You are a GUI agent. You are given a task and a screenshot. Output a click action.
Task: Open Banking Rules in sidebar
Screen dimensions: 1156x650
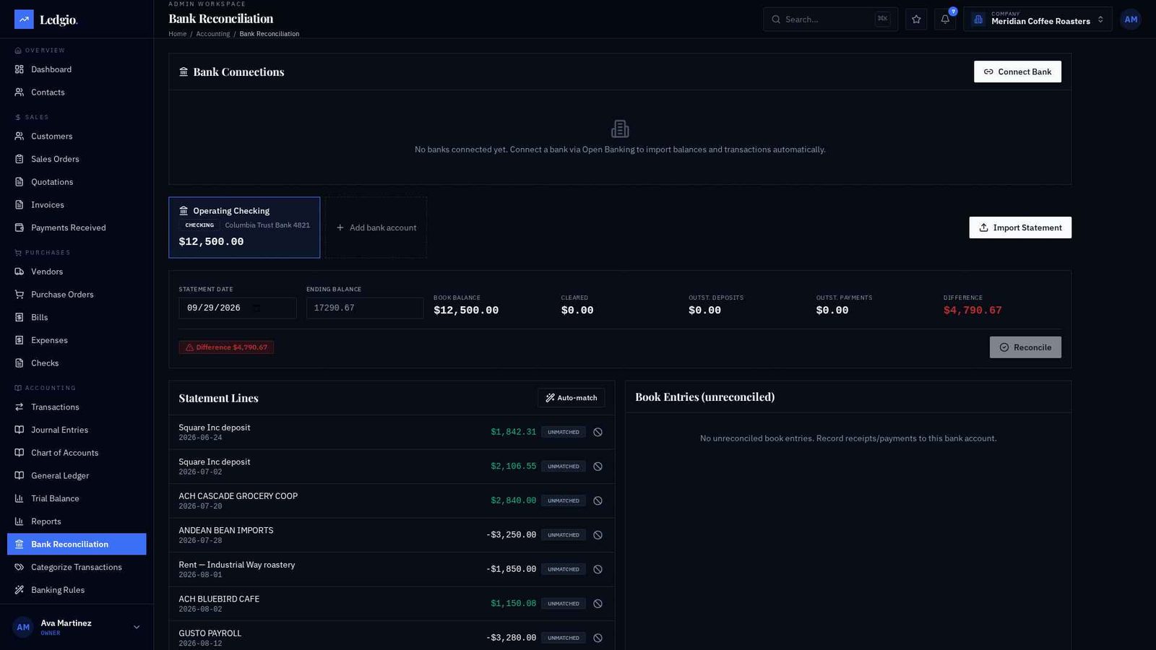point(77,590)
